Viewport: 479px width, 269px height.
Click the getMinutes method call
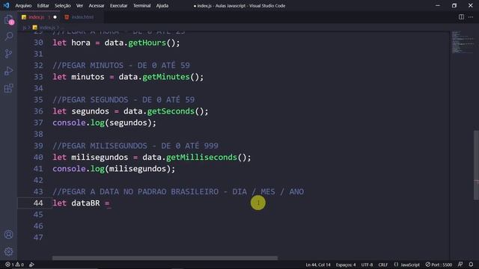pos(166,77)
